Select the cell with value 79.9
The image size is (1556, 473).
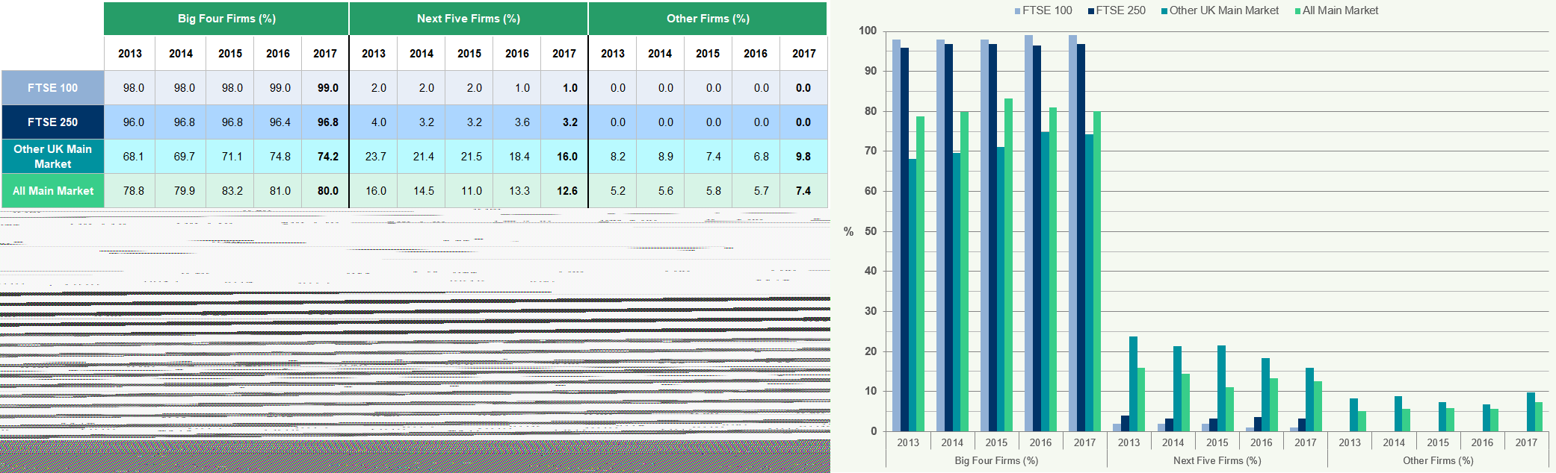(181, 191)
